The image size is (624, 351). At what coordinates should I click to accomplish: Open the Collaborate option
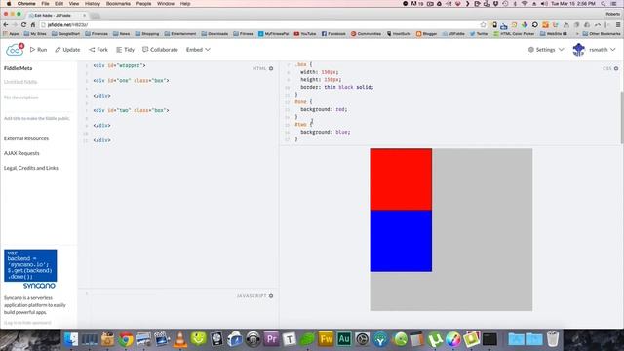coord(160,50)
